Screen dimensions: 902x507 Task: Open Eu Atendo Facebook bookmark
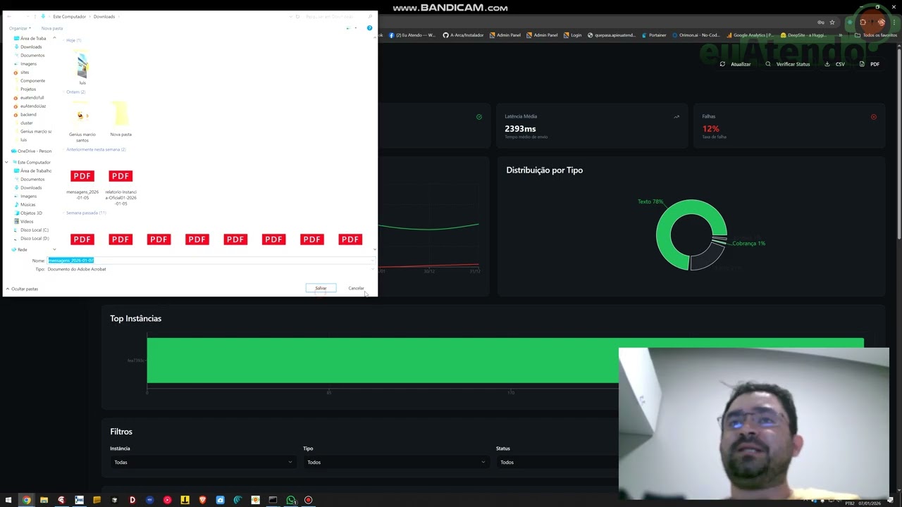coord(412,35)
